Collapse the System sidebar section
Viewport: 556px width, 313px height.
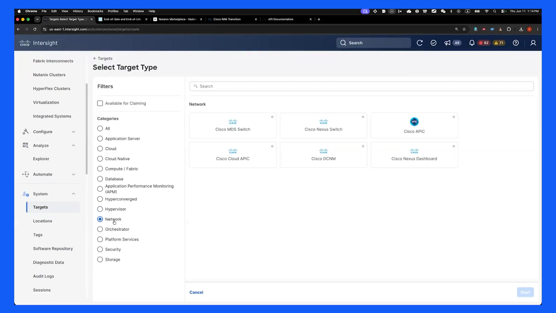(x=74, y=194)
